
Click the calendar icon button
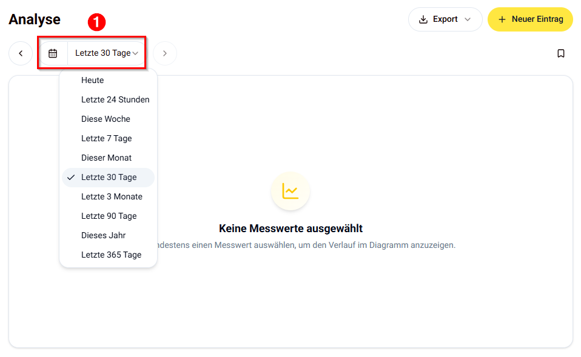(53, 53)
